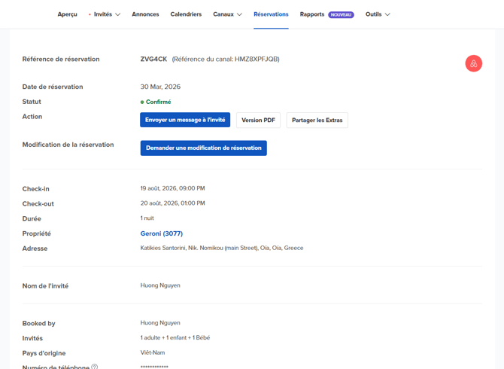Screen dimensions: 504x369
Task: Click the channel reference HMZ8XPFJQB text
Action: point(226,59)
